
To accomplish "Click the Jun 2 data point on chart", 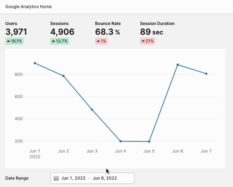I will (x=63, y=76).
